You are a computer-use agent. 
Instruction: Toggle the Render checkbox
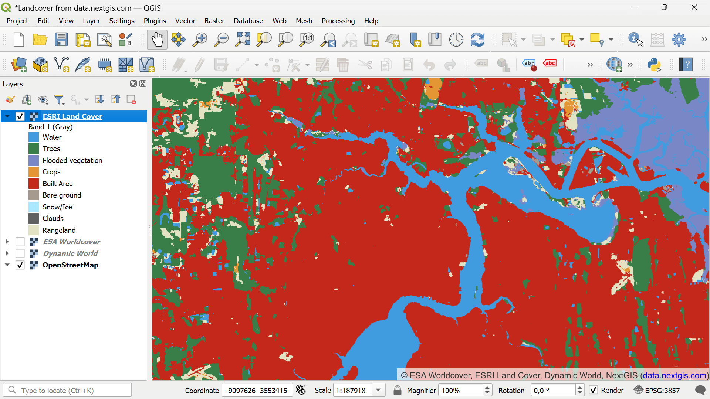pos(594,390)
